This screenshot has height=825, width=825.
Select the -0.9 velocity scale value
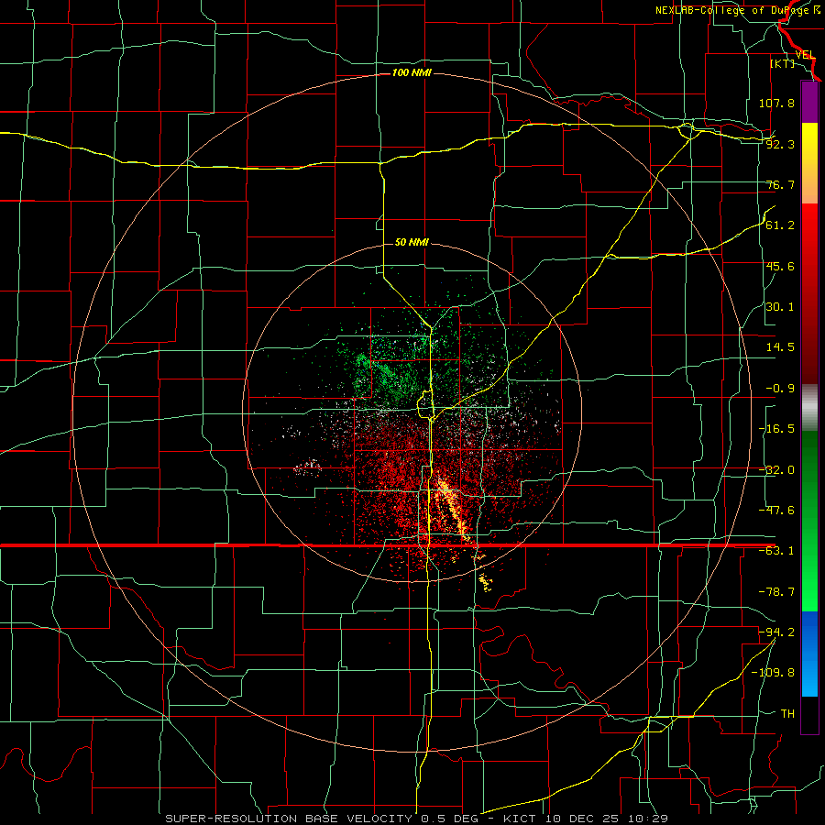click(x=780, y=389)
